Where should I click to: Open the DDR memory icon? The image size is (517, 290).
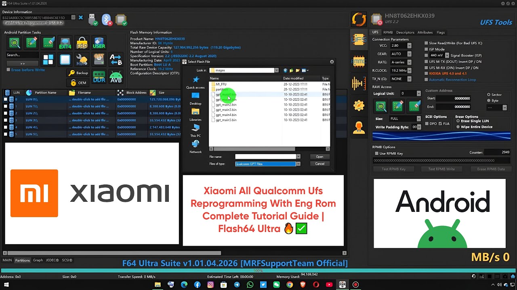[x=99, y=77]
